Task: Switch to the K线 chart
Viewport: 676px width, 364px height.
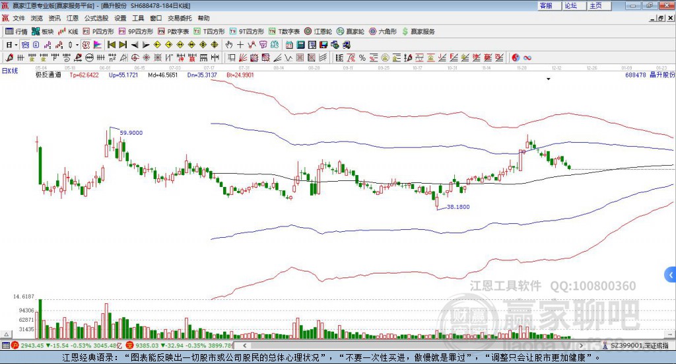Action: tap(68, 32)
